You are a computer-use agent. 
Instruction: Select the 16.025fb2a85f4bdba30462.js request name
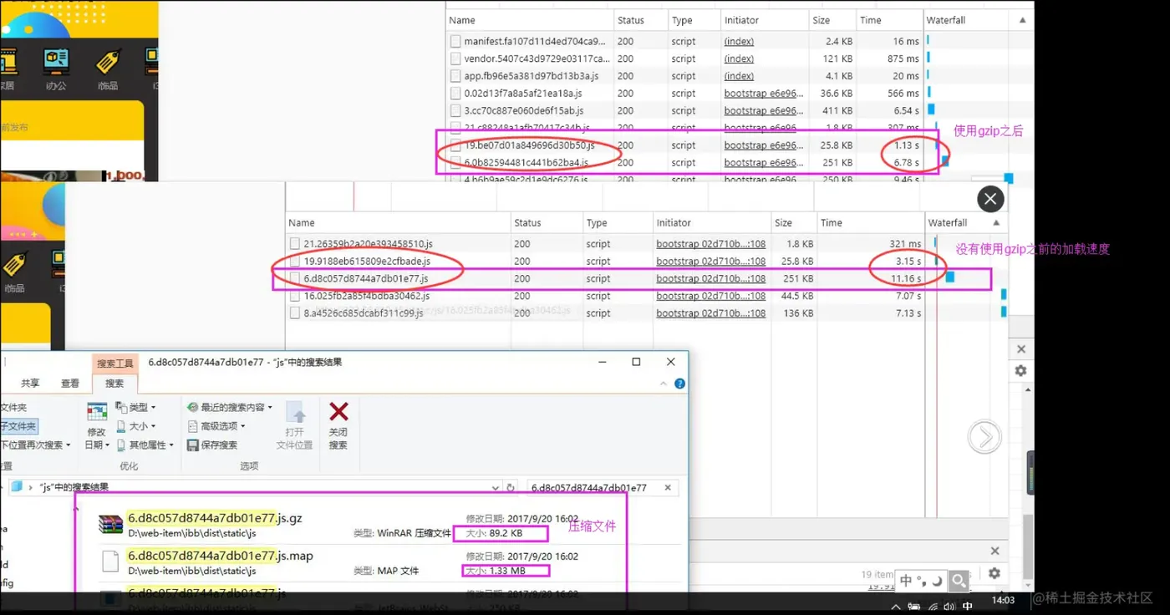[366, 296]
